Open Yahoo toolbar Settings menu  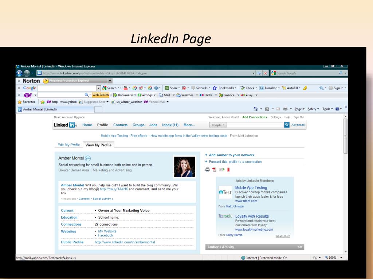point(146,95)
